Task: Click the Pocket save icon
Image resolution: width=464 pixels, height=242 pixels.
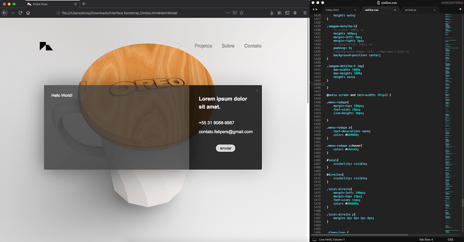Action: (x=235, y=13)
